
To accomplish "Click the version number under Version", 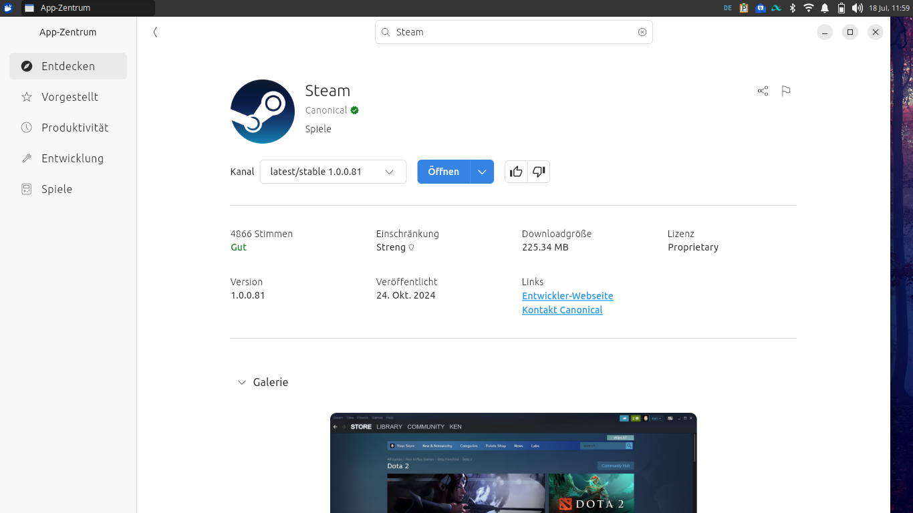I will click(x=248, y=295).
